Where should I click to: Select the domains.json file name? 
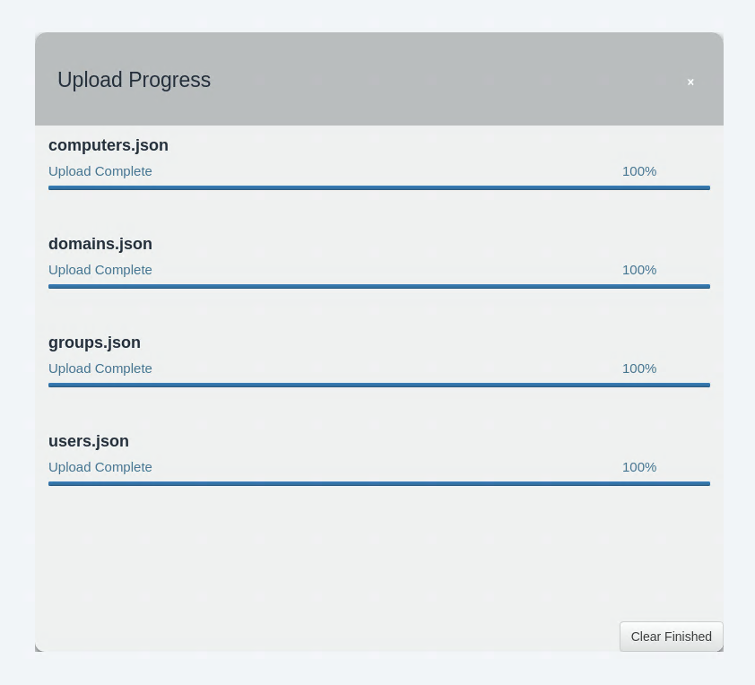100,244
